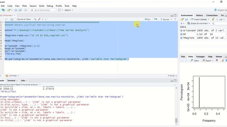Click the console vertical scrollbar thumb

coord(176,121)
